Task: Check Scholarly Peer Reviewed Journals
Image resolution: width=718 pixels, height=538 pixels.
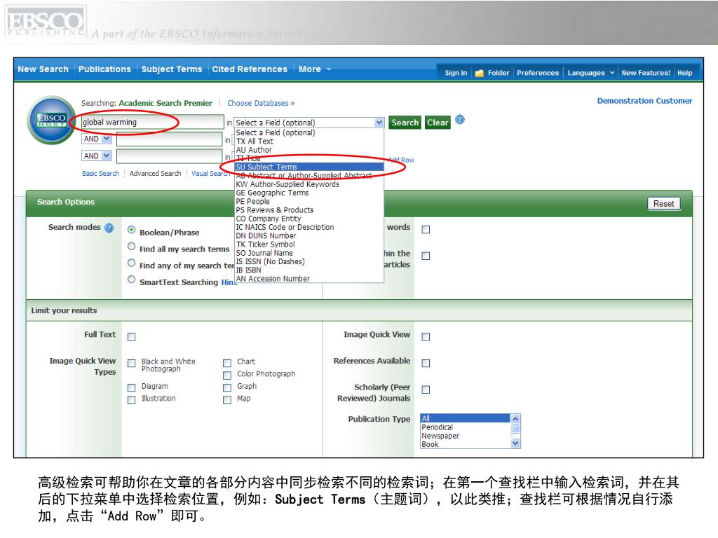Action: coord(426,389)
